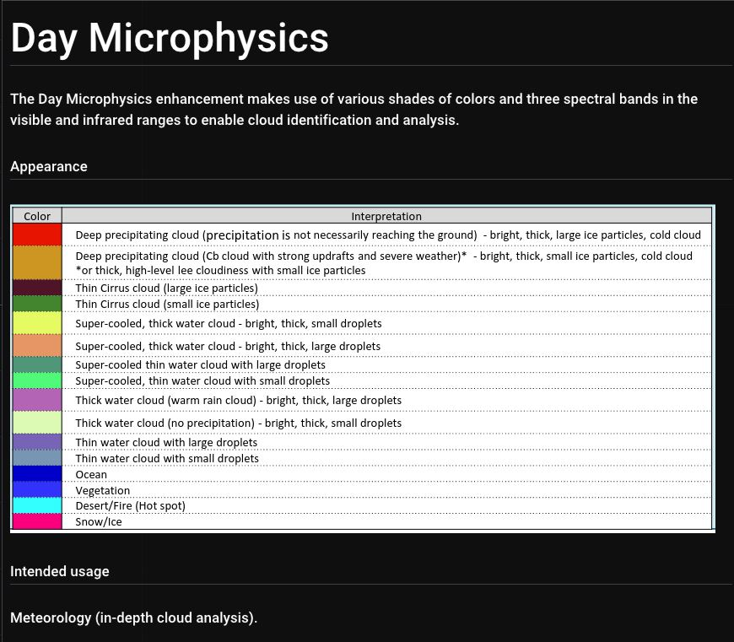This screenshot has width=734, height=642.
Task: Click the Meteorology in-depth cloud analysis text
Action: (x=133, y=618)
